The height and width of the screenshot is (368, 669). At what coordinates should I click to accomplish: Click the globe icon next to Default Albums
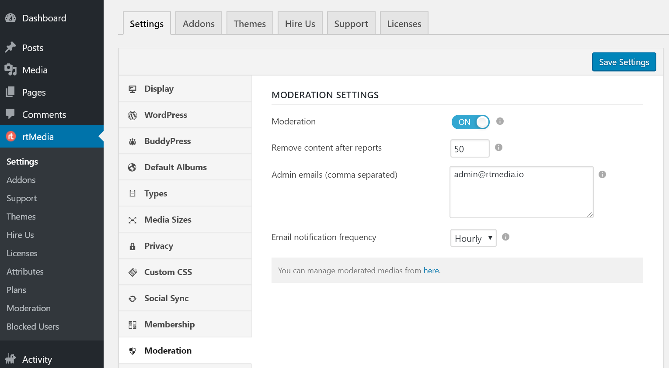132,167
